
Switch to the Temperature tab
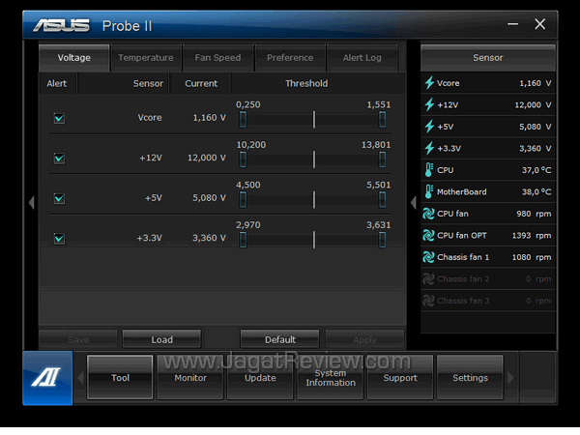(x=145, y=58)
